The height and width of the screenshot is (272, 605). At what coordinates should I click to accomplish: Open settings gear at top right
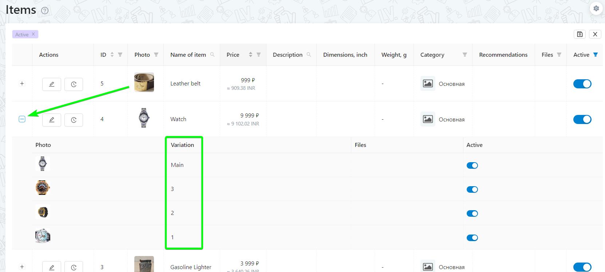pyautogui.click(x=596, y=8)
